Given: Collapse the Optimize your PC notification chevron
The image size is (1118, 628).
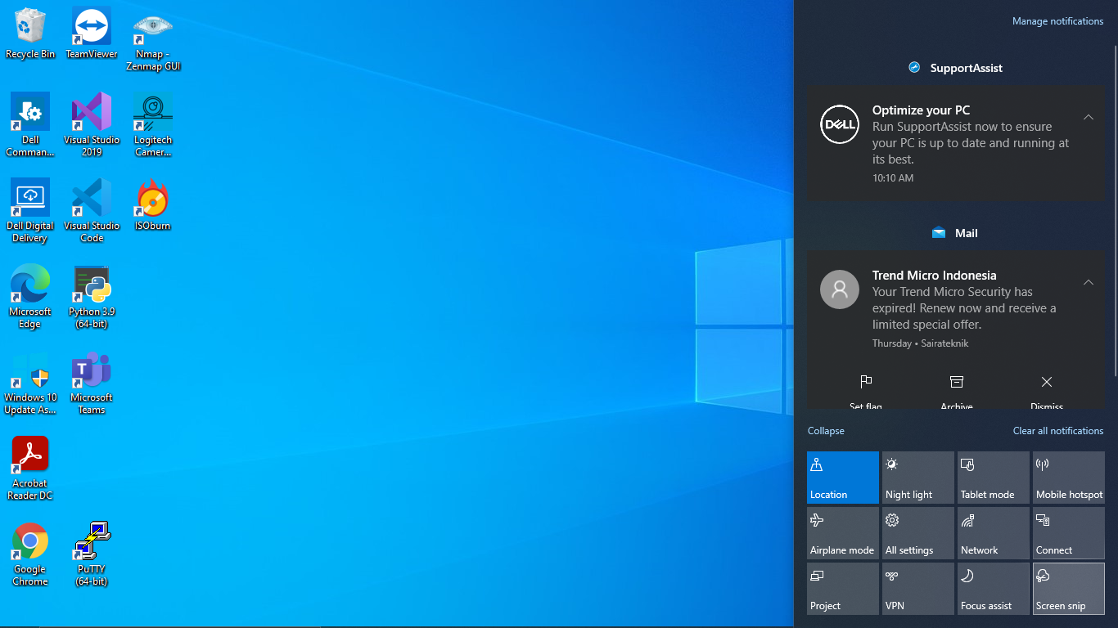Looking at the screenshot, I should 1089,117.
